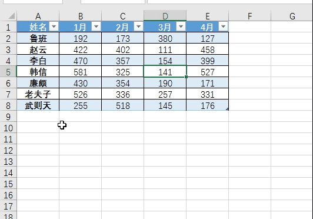Select column F header
Screen dimensions: 313x219
[249, 16]
